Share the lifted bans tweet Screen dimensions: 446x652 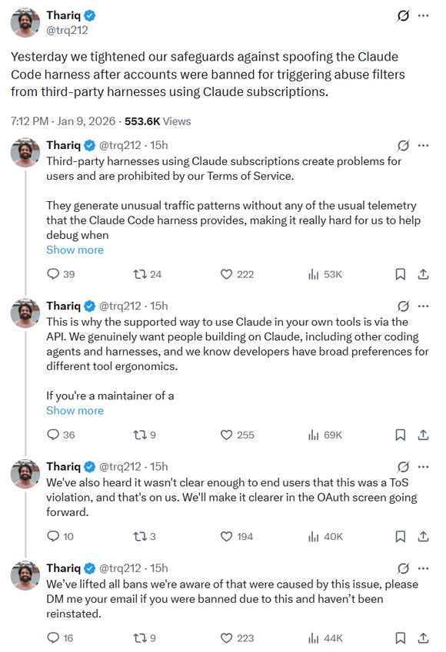(423, 638)
